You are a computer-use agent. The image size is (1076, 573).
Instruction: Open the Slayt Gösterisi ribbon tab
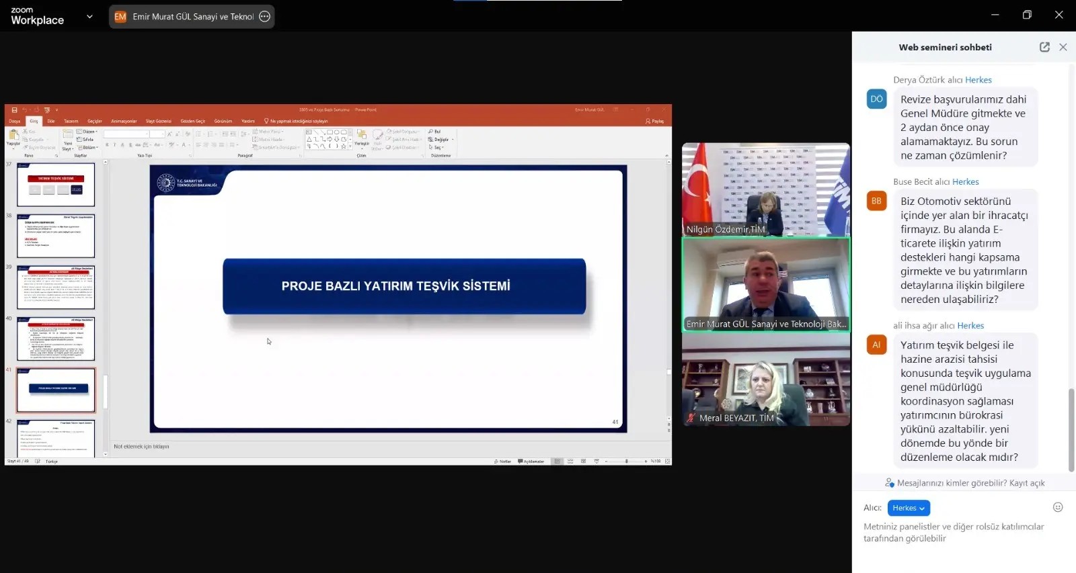[158, 121]
